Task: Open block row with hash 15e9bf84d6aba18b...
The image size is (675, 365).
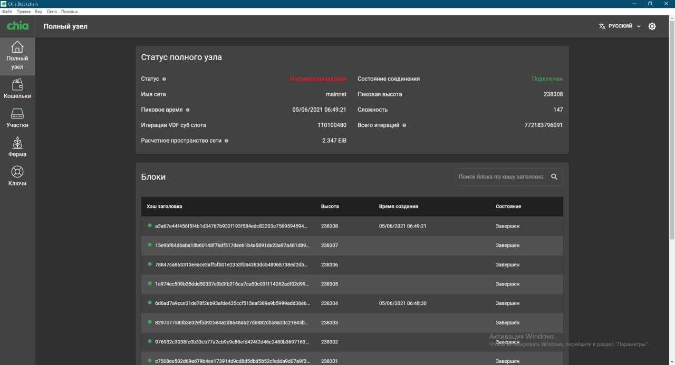Action: click(352, 245)
